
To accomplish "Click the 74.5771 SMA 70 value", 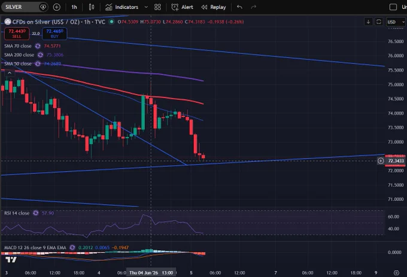I will [53, 46].
